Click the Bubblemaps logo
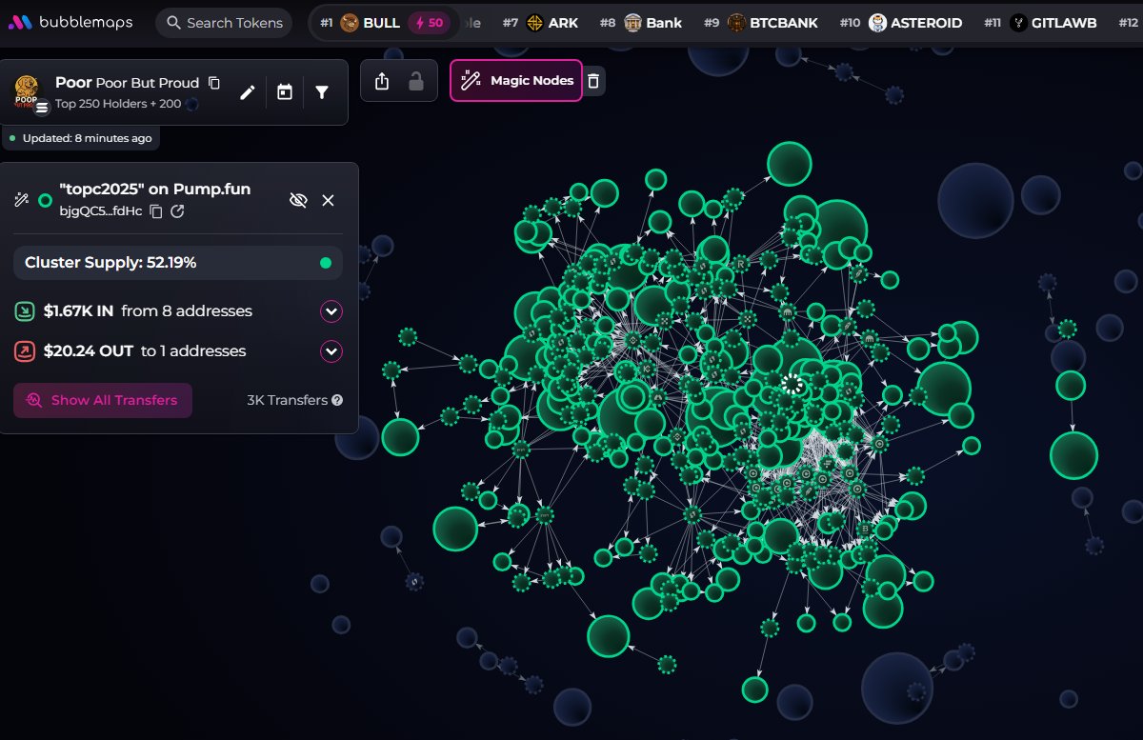1143x740 pixels. click(x=70, y=22)
